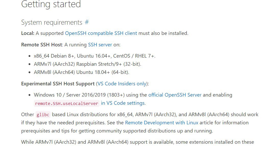Click the ARMv7l Raspbian Stretch list item
275x146 pixels.
[87, 64]
